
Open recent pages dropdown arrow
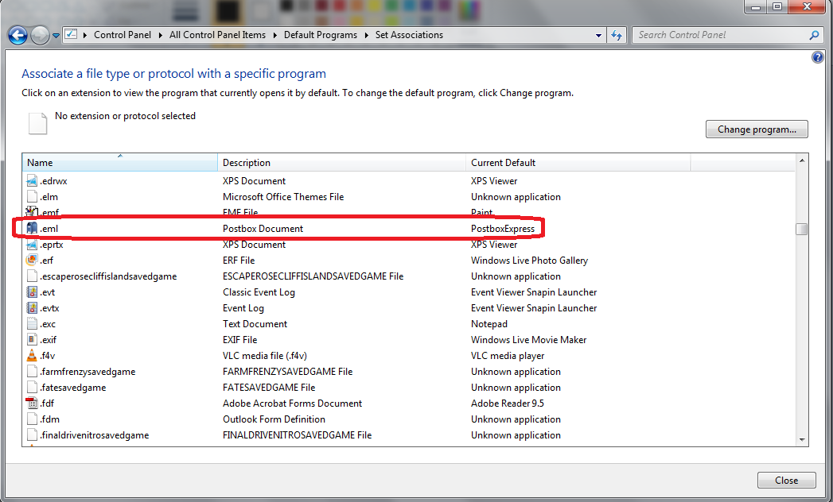56,36
